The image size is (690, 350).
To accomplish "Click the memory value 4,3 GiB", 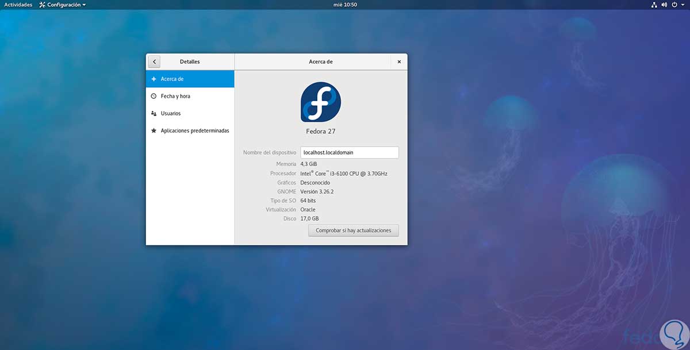I will click(309, 164).
